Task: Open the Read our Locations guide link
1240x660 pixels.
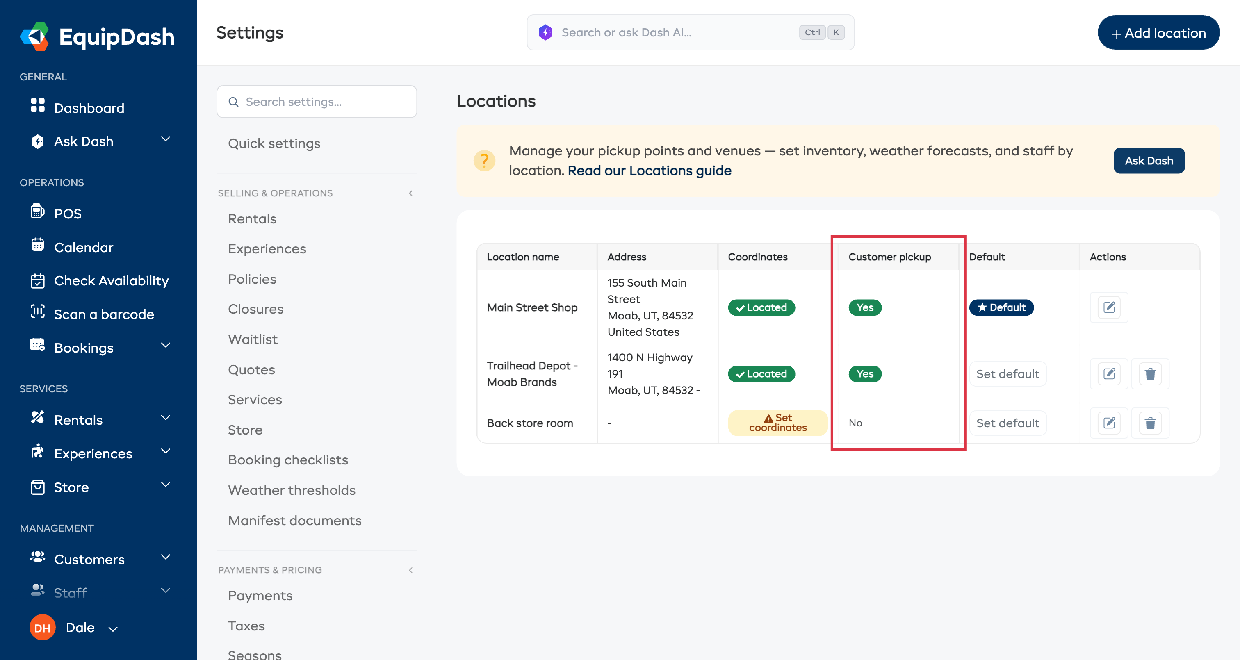Action: tap(650, 171)
